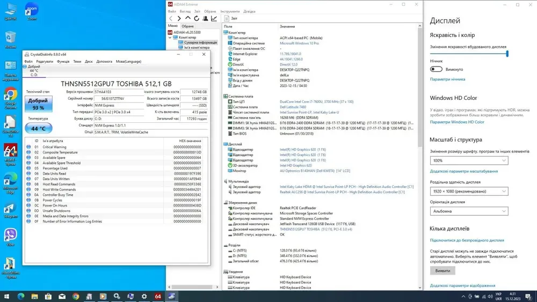Click the AIDA64 back navigation arrow
The width and height of the screenshot is (537, 302).
point(171,18)
